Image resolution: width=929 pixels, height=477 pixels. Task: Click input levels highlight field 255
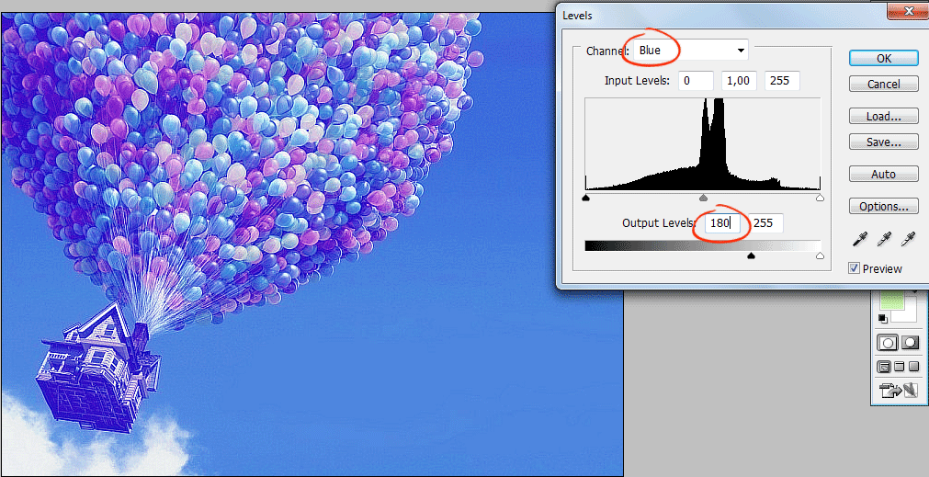[x=782, y=81]
